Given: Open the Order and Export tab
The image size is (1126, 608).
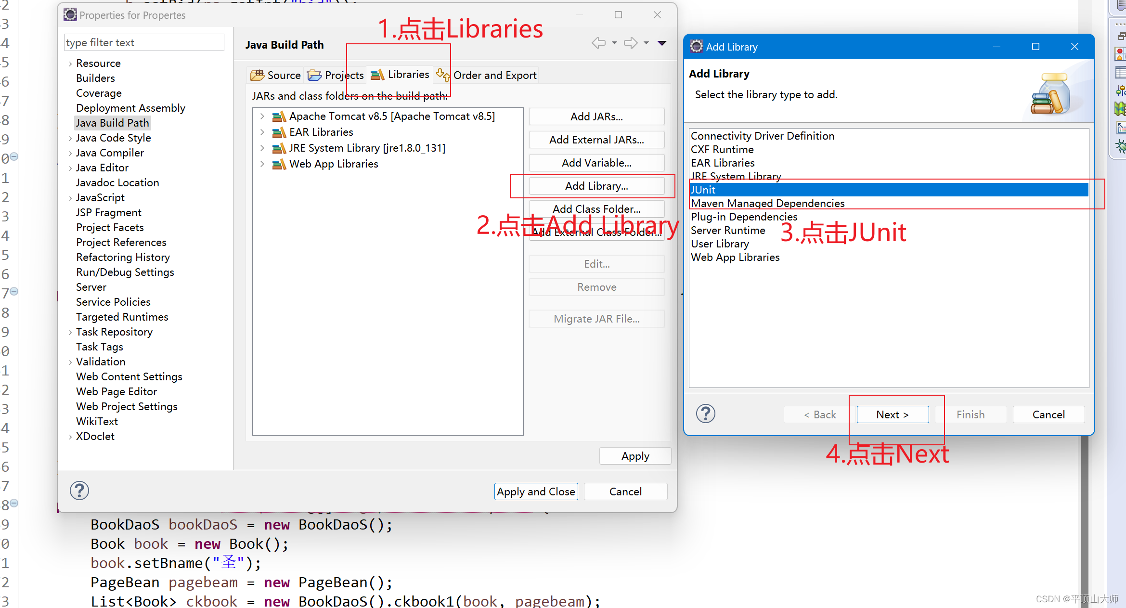Looking at the screenshot, I should 487,75.
